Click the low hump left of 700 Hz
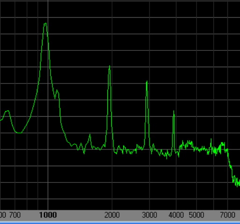The width and height of the screenshot is (240, 224). (x=7, y=111)
